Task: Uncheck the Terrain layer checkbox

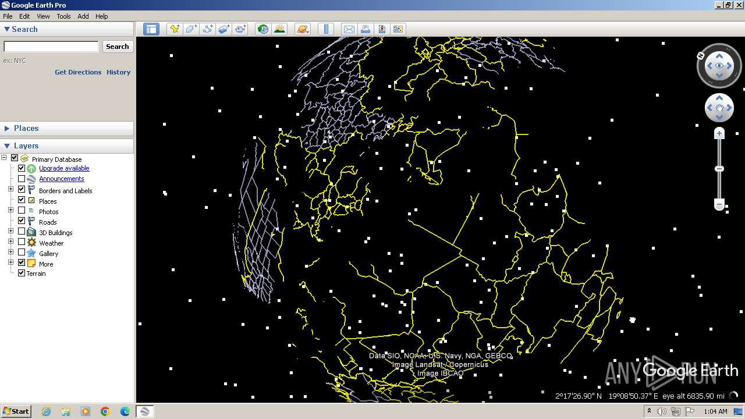Action: pyautogui.click(x=22, y=273)
